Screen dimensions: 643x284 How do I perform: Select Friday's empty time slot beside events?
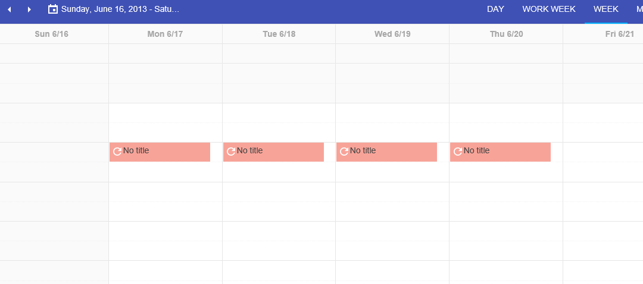tap(603, 152)
